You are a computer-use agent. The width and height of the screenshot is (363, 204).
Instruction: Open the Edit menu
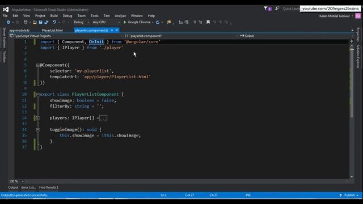pyautogui.click(x=15, y=16)
